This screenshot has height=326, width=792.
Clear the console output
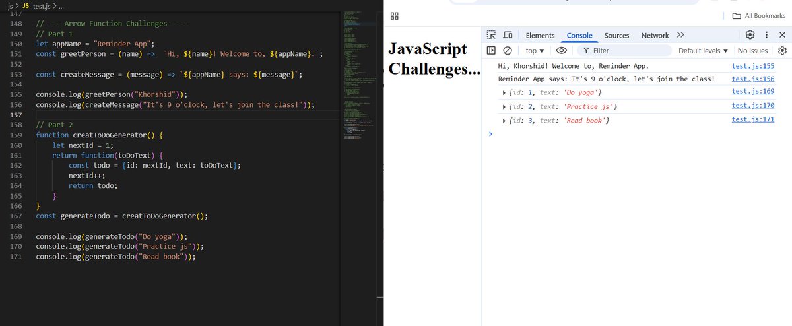(x=508, y=51)
